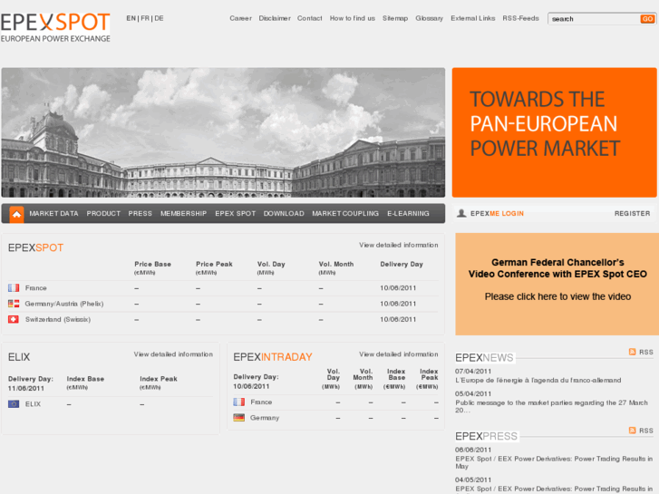The image size is (659, 494).
Task: Open RSS-Feeds in the top navigation
Action: click(x=520, y=18)
